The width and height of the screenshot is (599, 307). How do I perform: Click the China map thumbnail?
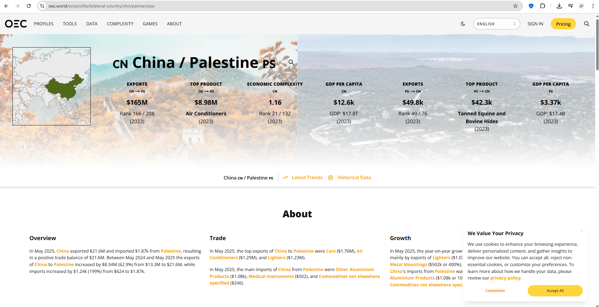click(x=52, y=86)
